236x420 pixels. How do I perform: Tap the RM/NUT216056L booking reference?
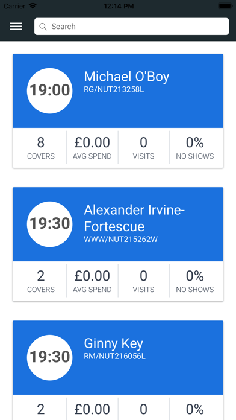click(114, 357)
